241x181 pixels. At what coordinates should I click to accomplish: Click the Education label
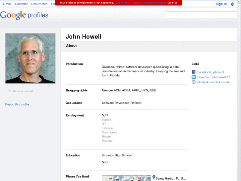[73, 155]
